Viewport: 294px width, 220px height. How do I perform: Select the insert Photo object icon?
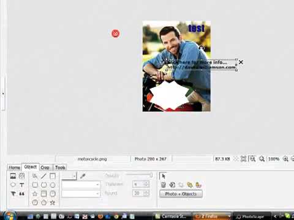(13, 176)
